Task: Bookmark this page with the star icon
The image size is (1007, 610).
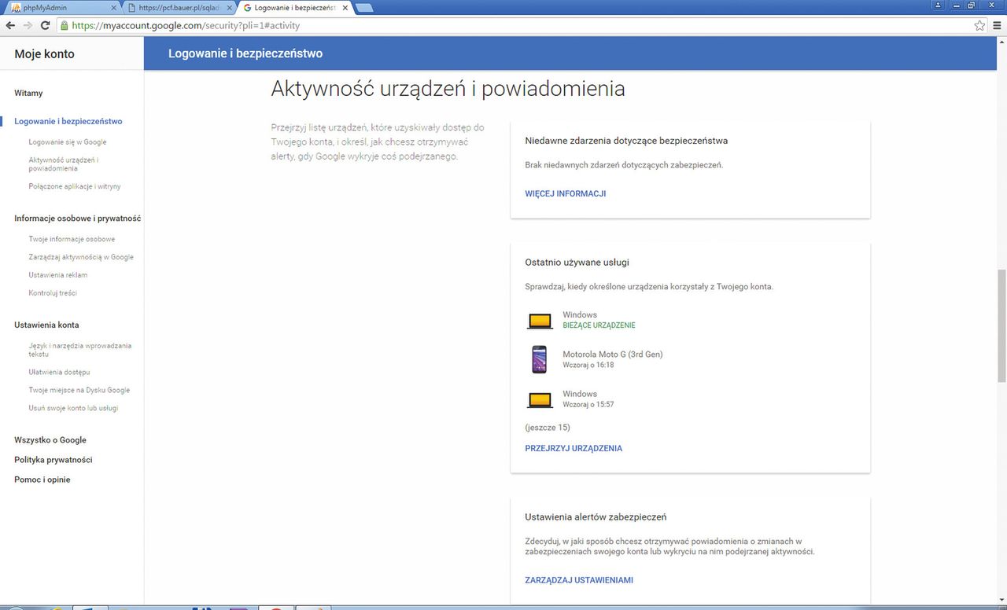Action: tap(979, 25)
